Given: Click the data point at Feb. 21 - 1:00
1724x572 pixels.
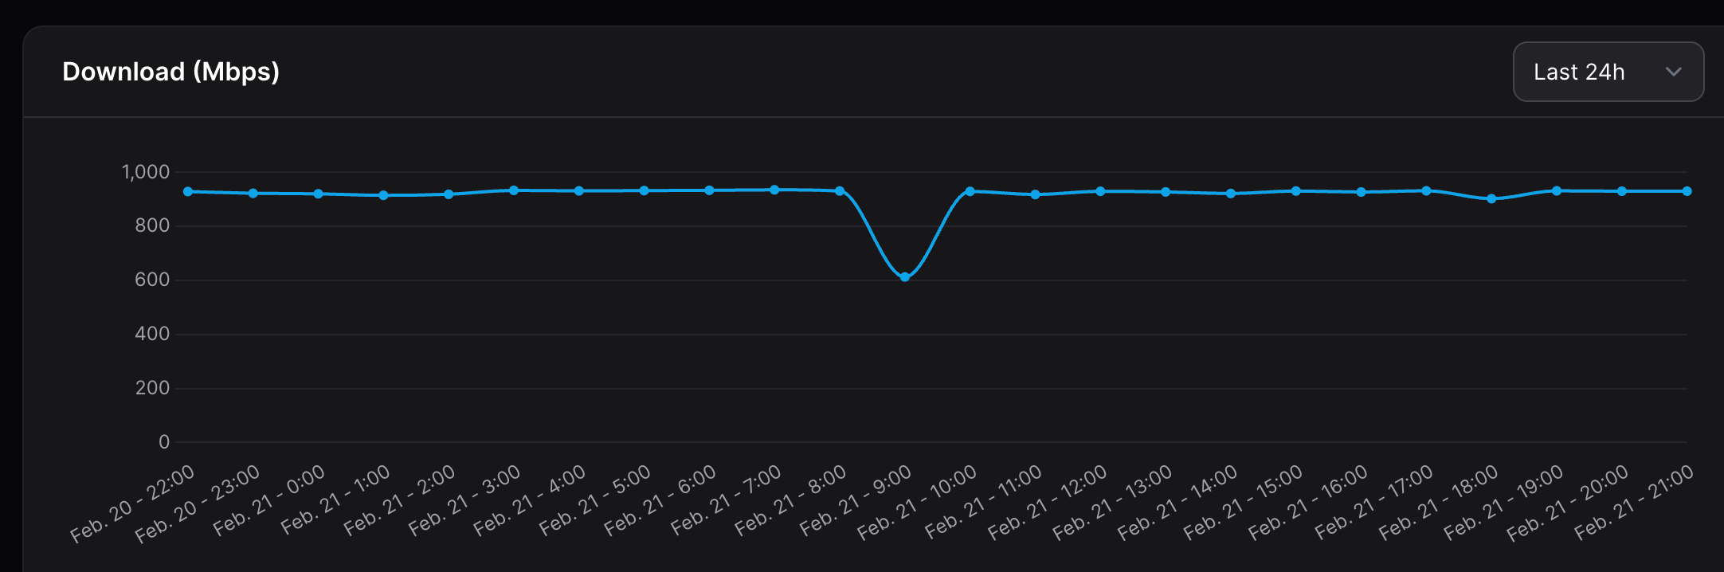Looking at the screenshot, I should tap(383, 195).
